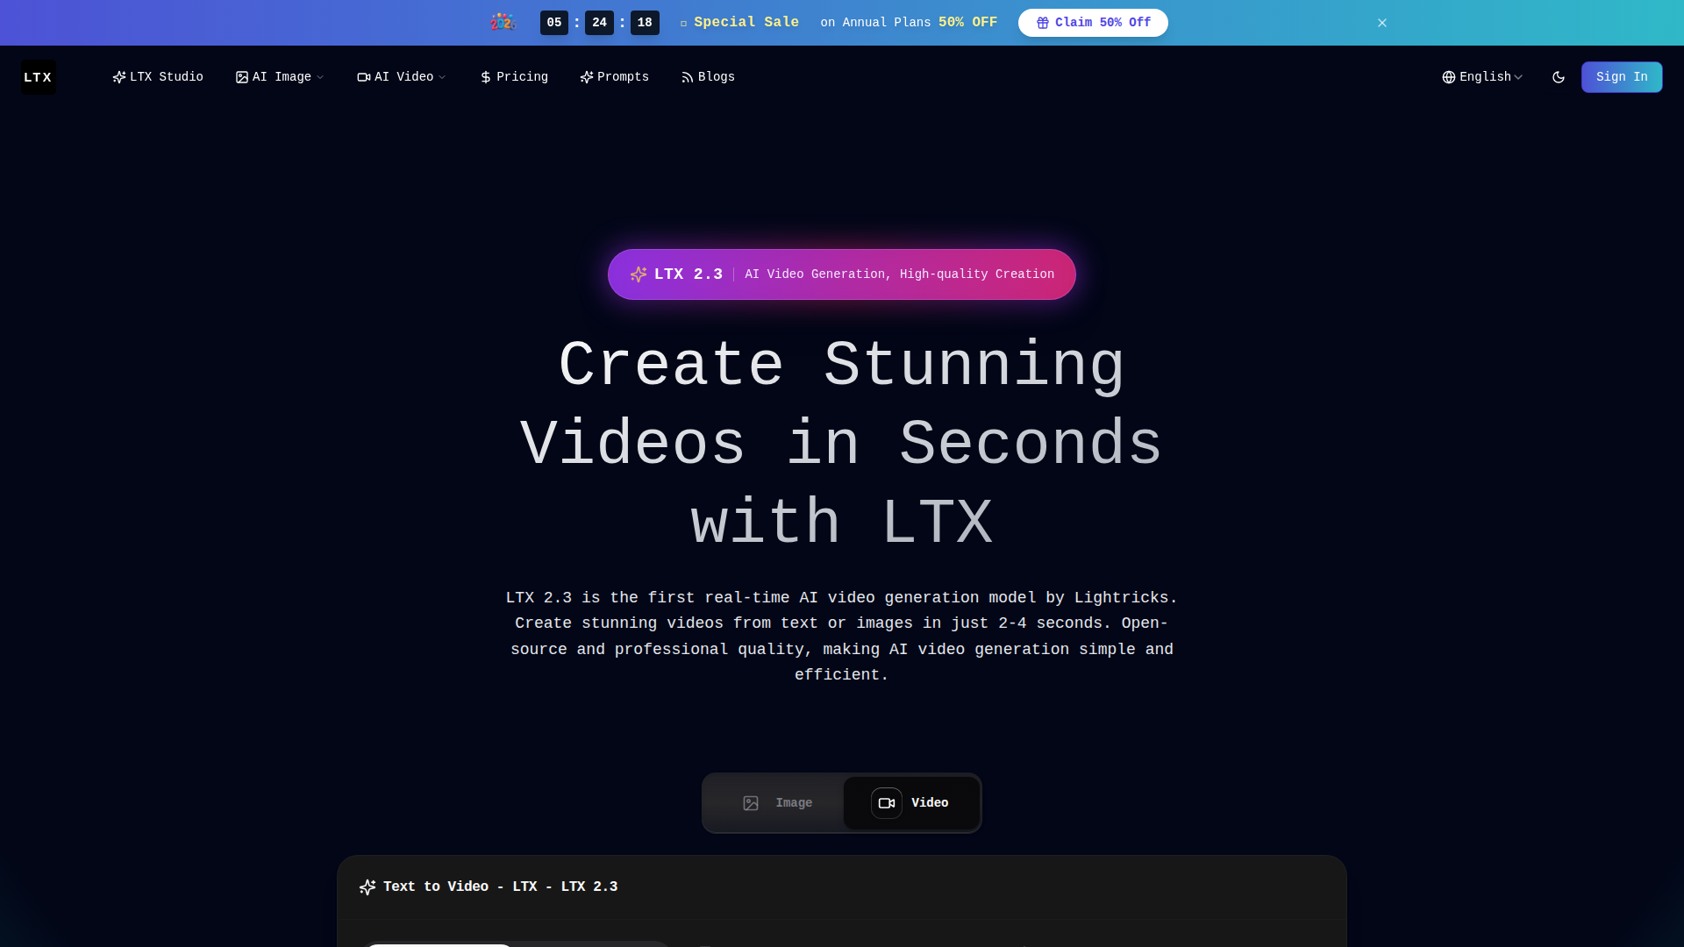The height and width of the screenshot is (947, 1684).
Task: Click the countdown seconds value "18"
Action: (645, 23)
